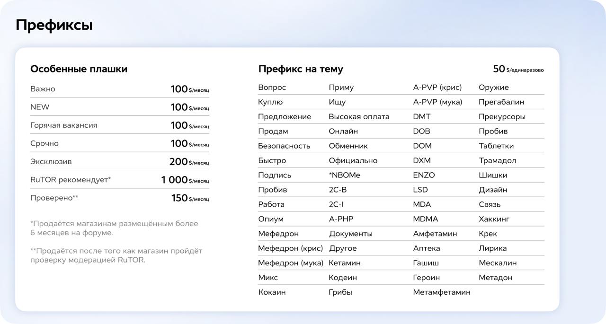The image size is (606, 324).
Task: Click the 1 000 $/месяц price
Action: [x=185, y=180]
